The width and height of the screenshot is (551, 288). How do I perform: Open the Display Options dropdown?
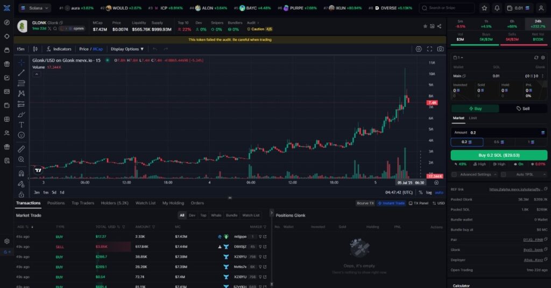pos(127,49)
